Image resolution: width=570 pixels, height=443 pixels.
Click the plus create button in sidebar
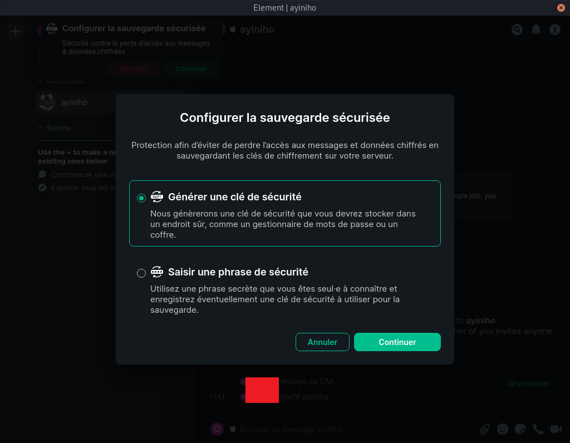click(x=16, y=32)
